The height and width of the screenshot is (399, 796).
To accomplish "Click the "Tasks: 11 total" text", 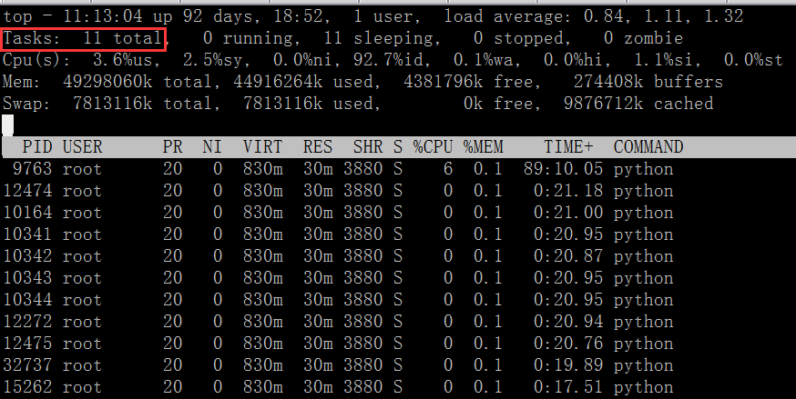I will 83,38.
